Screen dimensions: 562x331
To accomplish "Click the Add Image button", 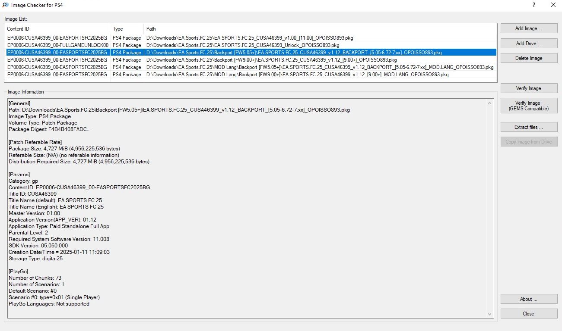I will (529, 28).
